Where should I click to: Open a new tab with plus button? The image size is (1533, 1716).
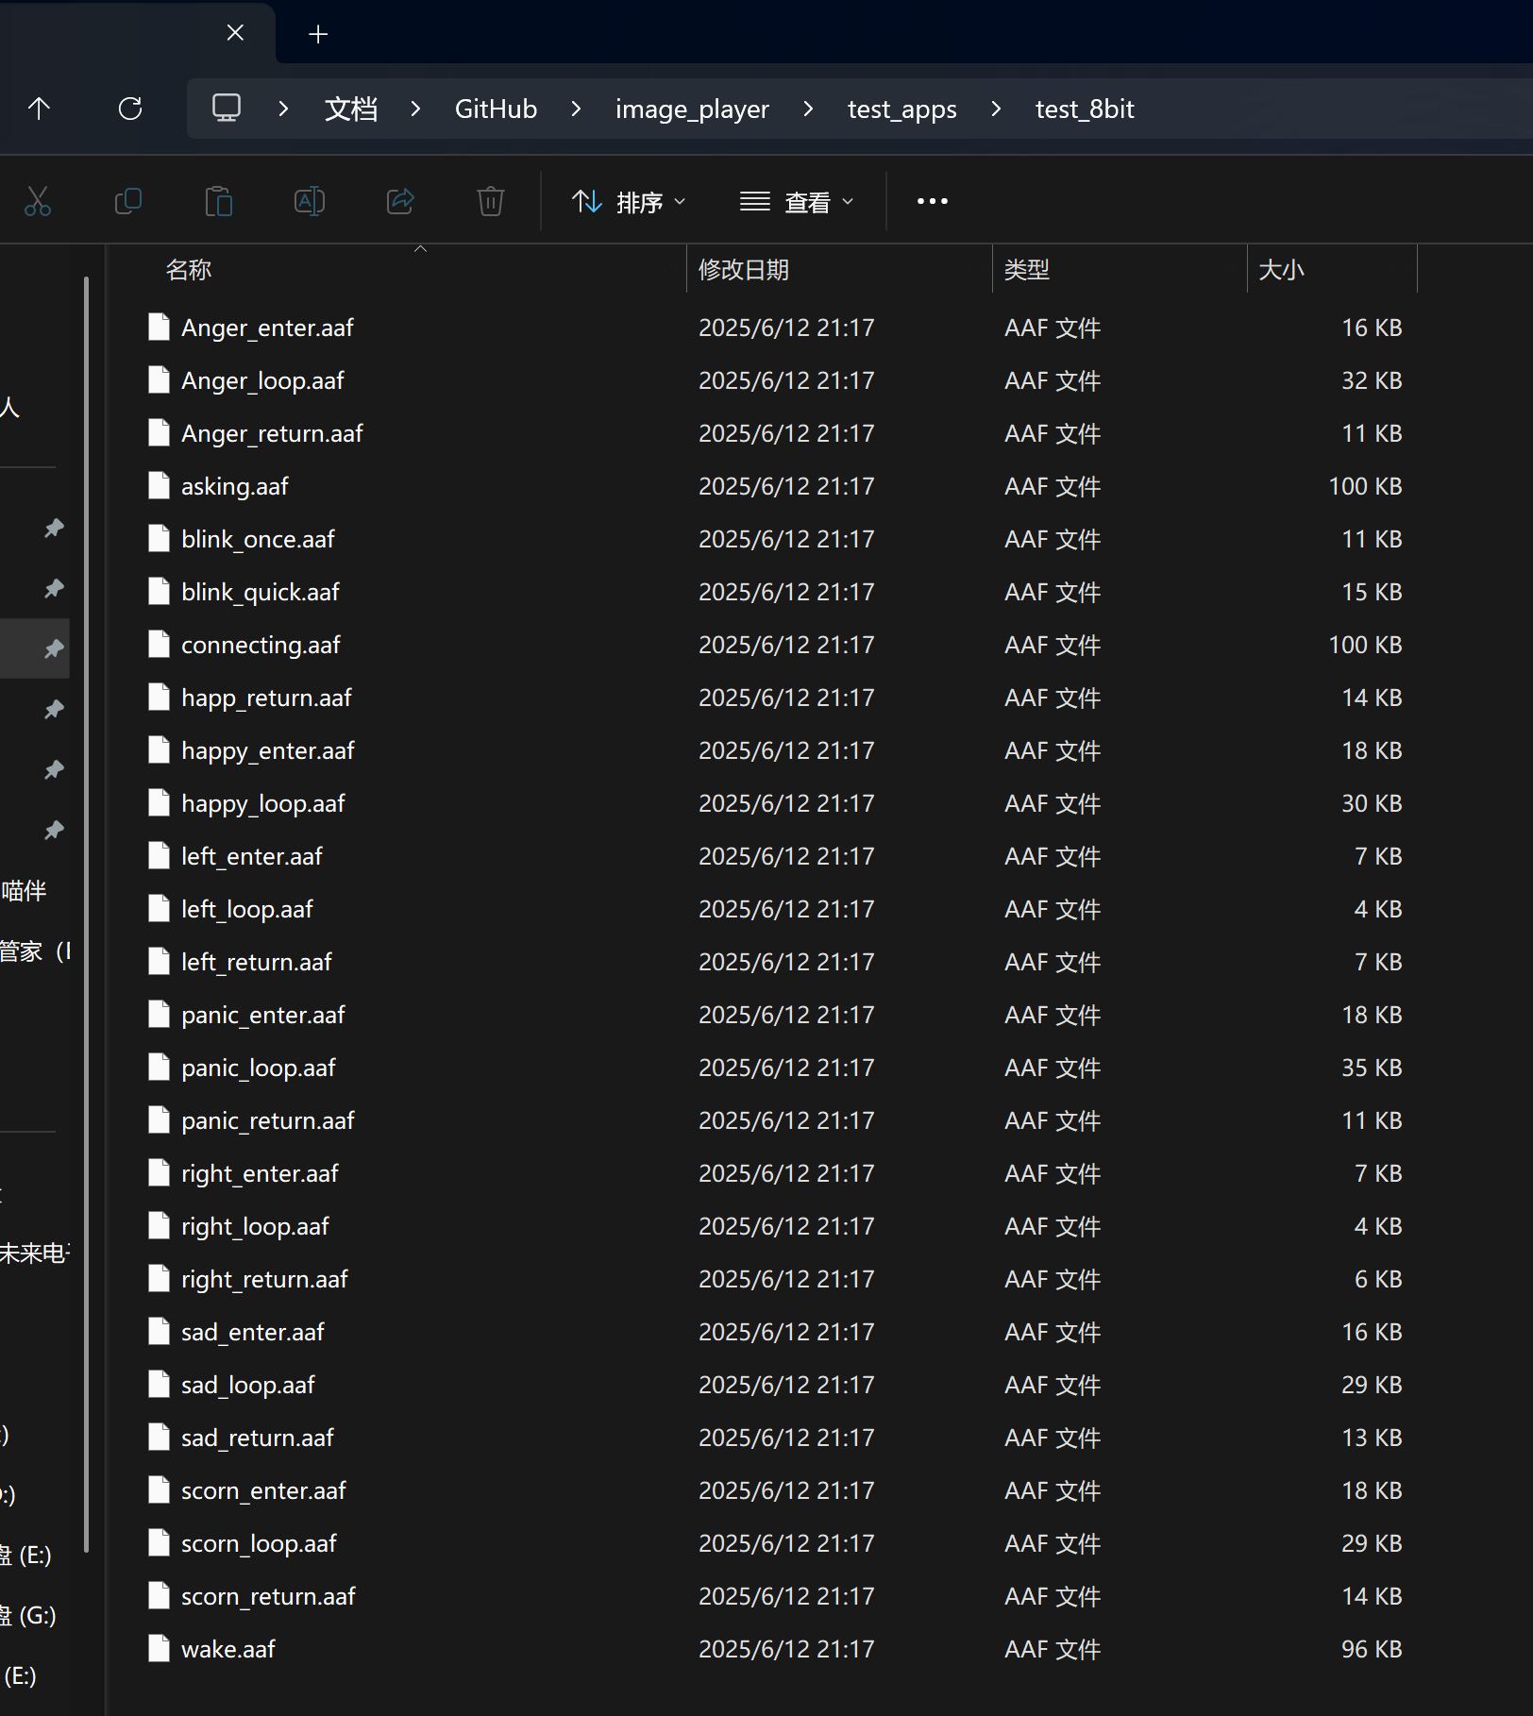coord(318,35)
